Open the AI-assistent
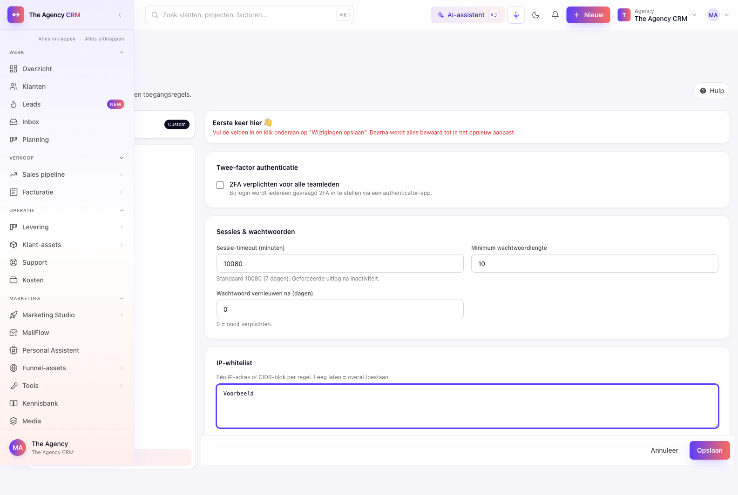 (x=467, y=15)
